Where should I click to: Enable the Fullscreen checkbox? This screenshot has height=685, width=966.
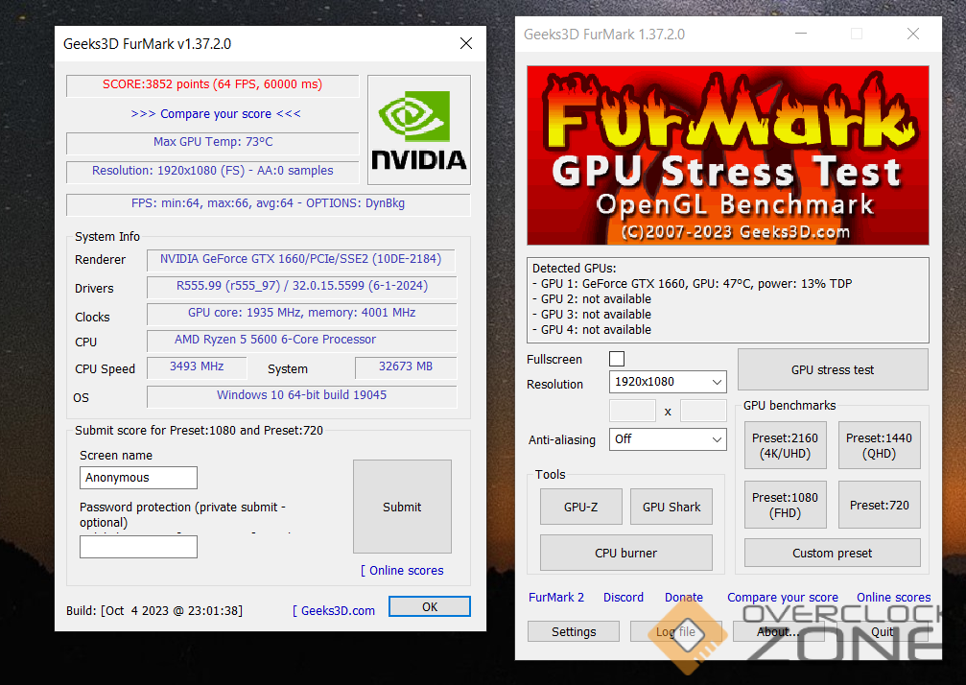617,359
